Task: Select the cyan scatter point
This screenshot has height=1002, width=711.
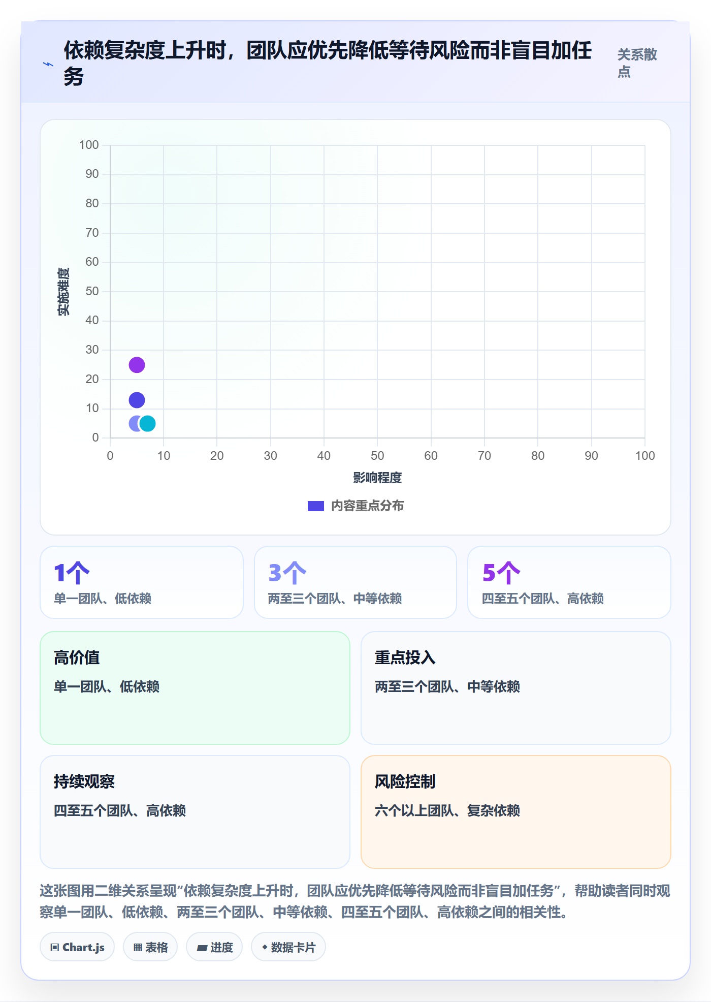Action: pos(148,423)
